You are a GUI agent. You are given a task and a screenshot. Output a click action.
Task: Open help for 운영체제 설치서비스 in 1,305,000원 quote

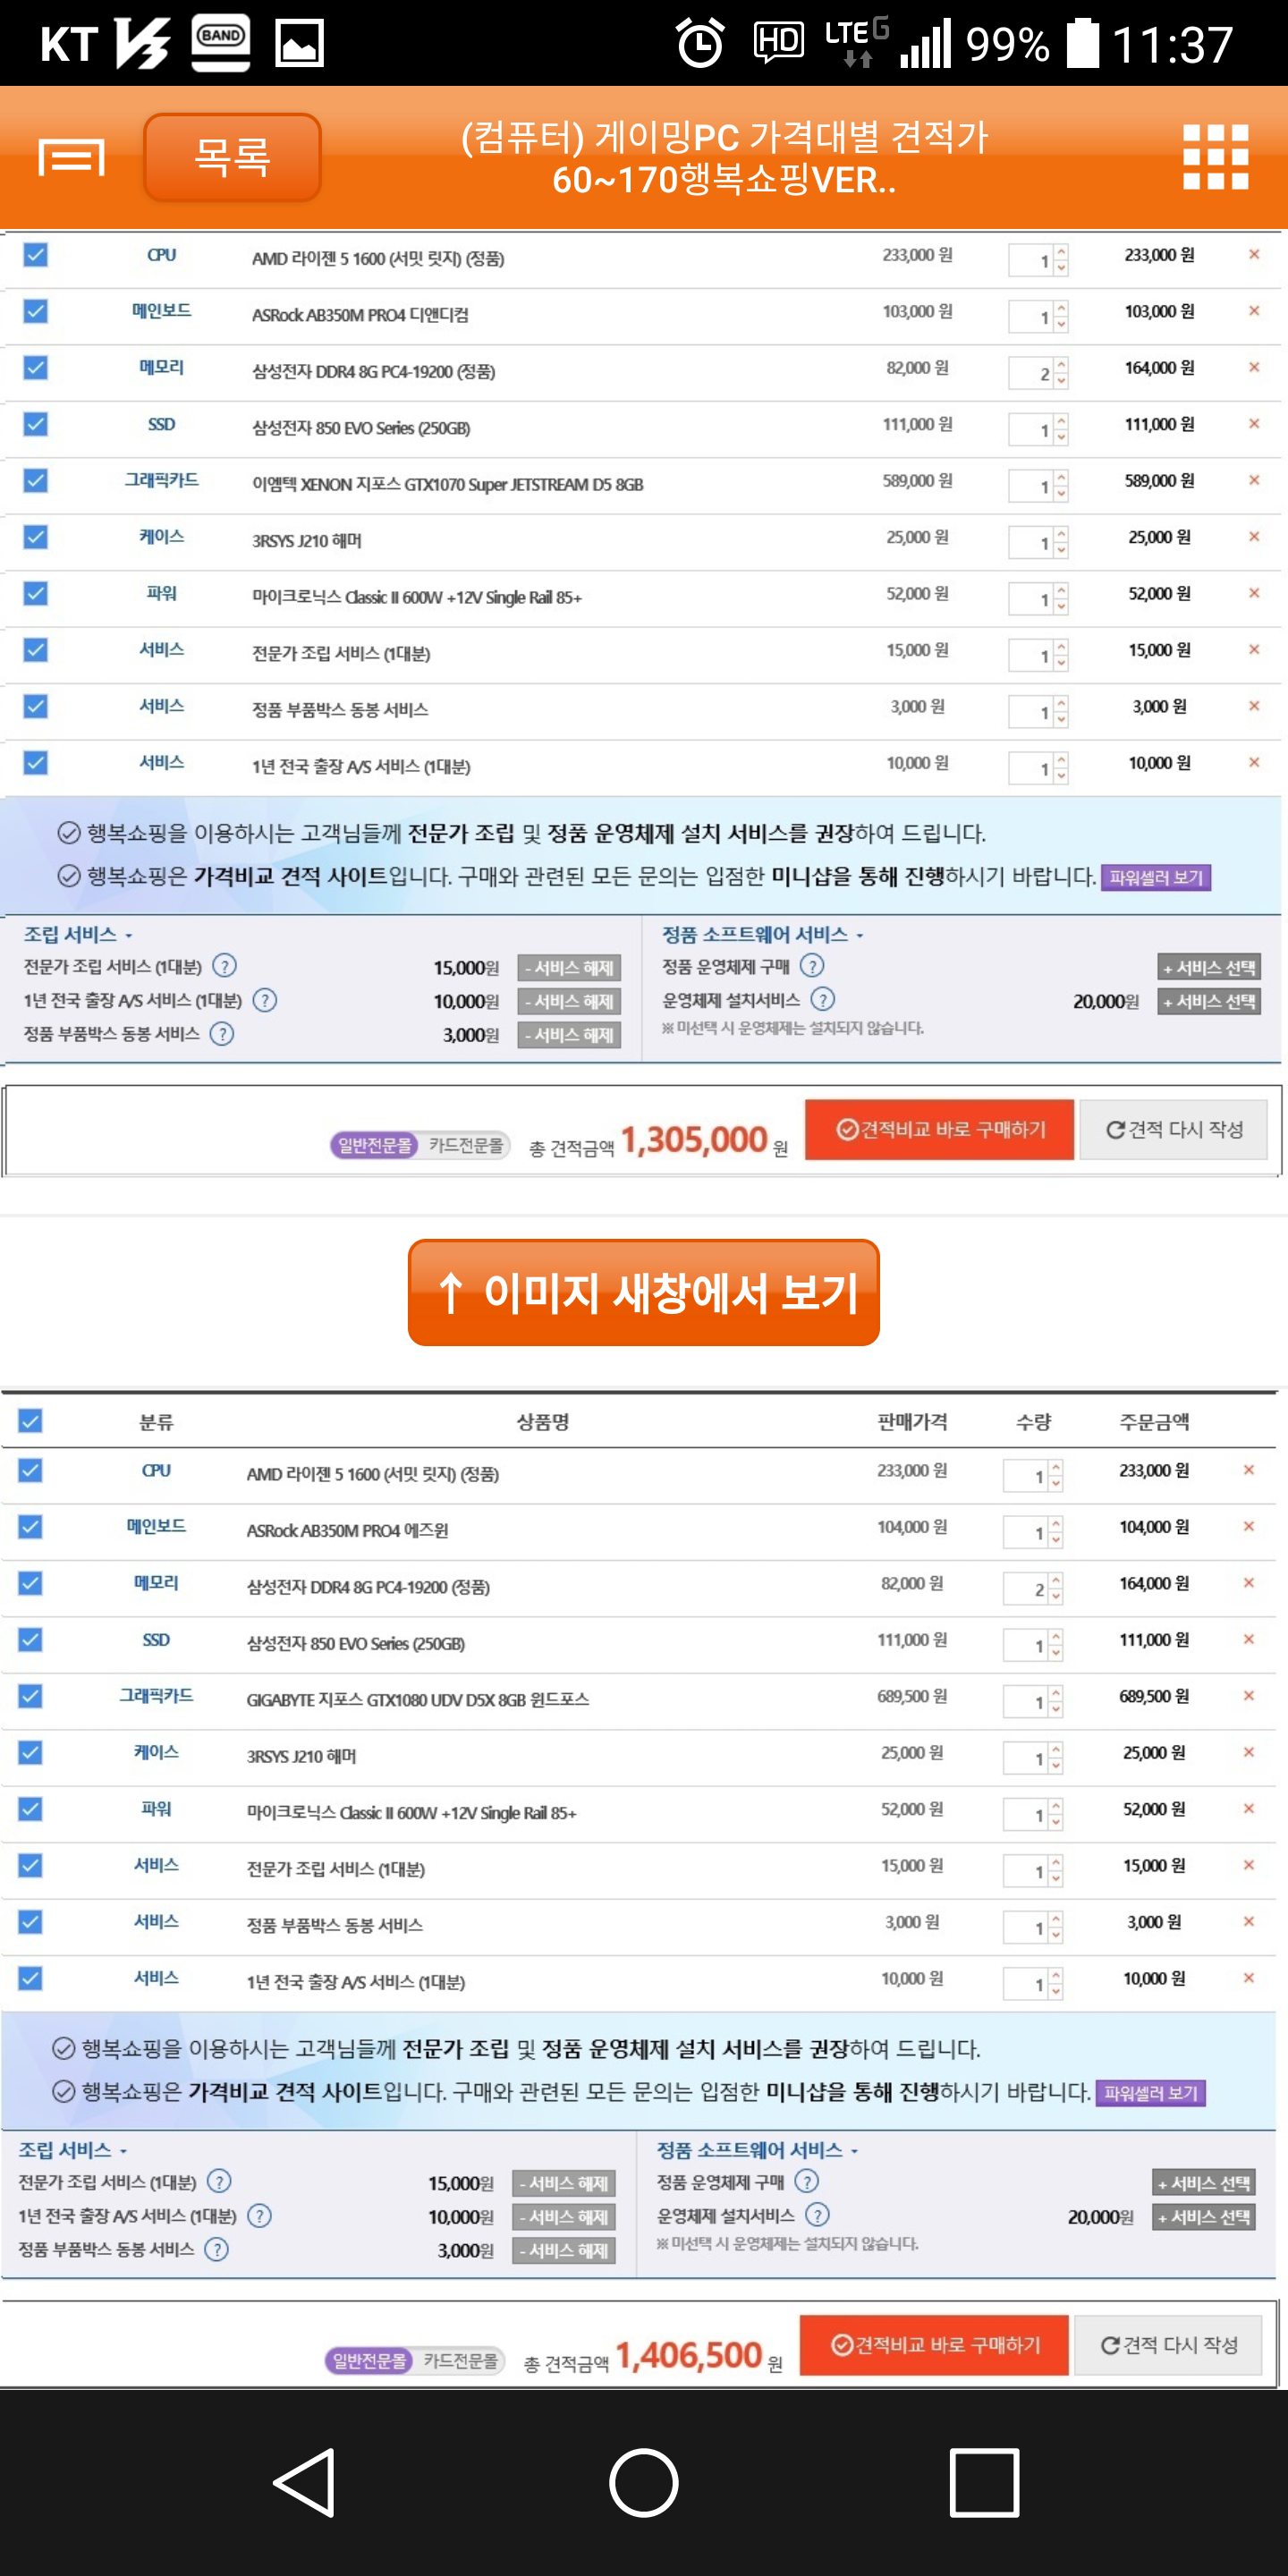[x=823, y=999]
